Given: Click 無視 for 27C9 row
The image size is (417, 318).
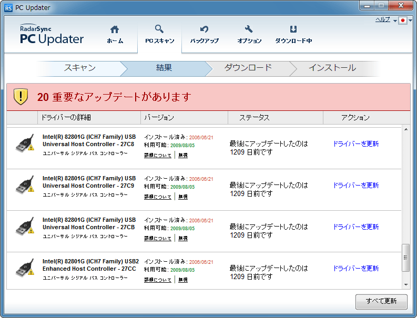Looking at the screenshot, I should (183, 197).
